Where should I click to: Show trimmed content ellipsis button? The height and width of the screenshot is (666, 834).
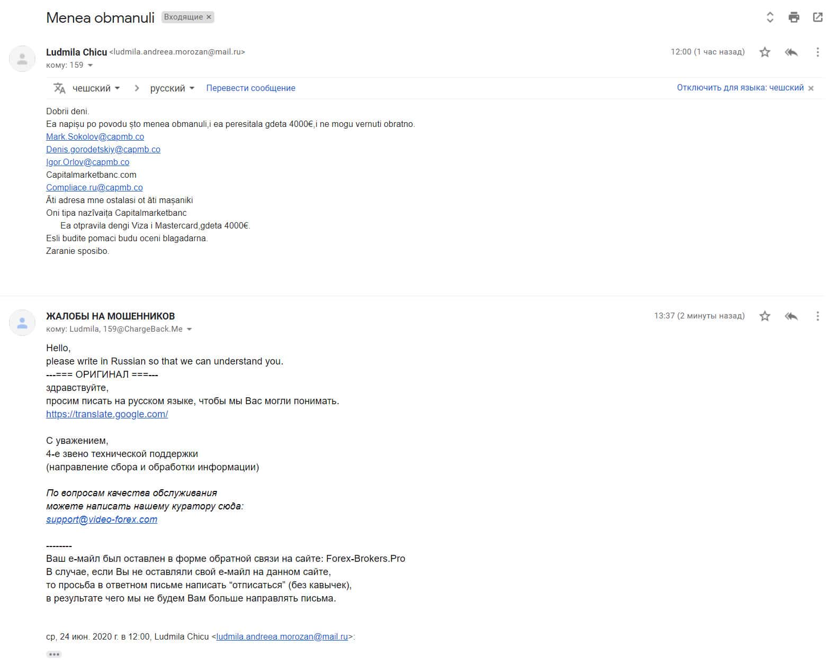point(54,654)
